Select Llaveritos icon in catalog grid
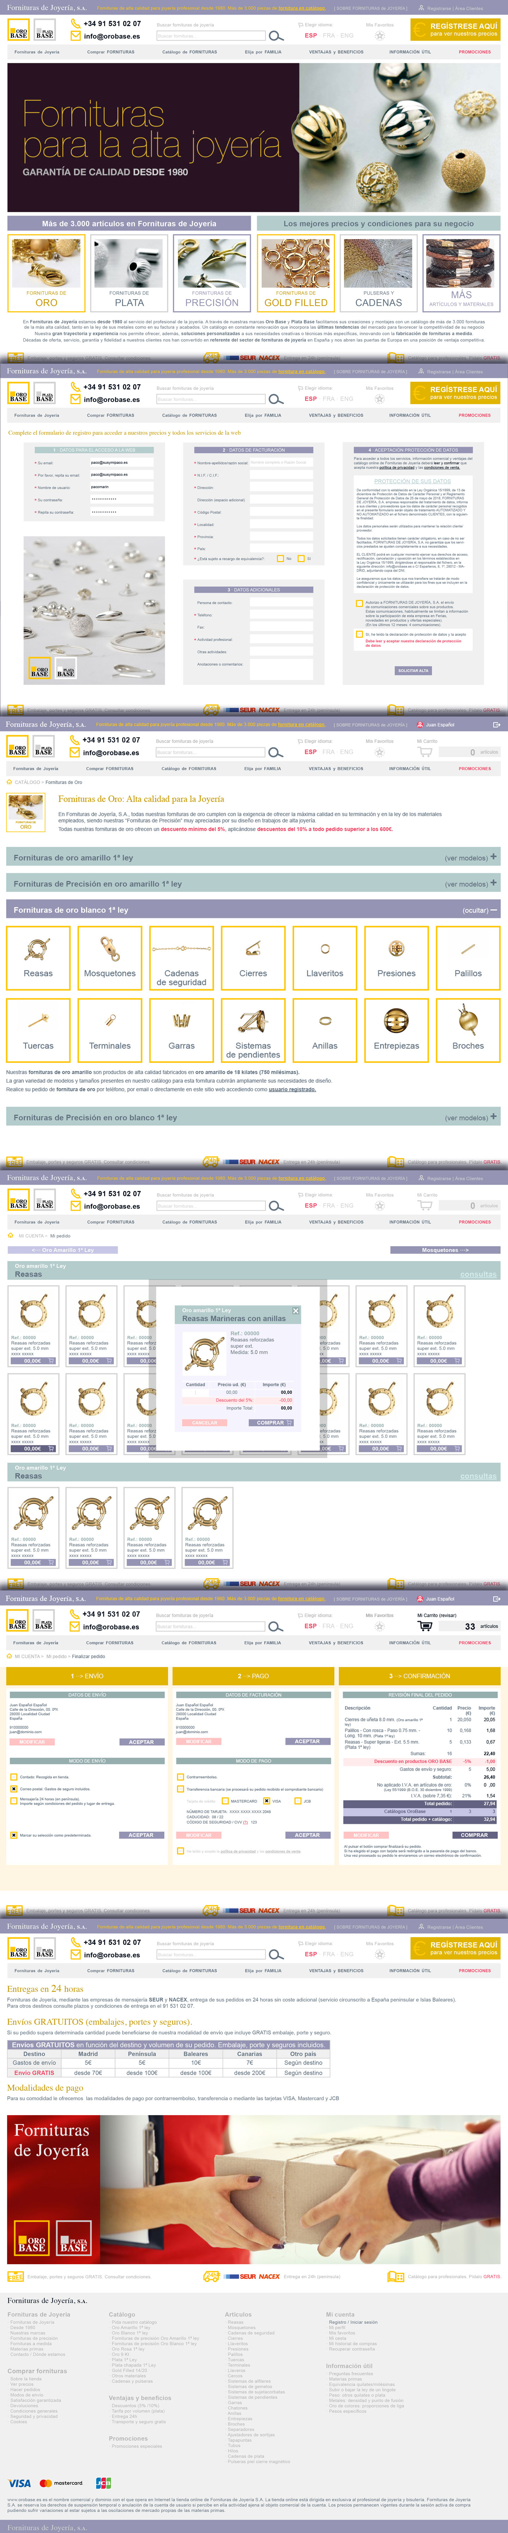This screenshot has width=508, height=2533. tap(325, 957)
